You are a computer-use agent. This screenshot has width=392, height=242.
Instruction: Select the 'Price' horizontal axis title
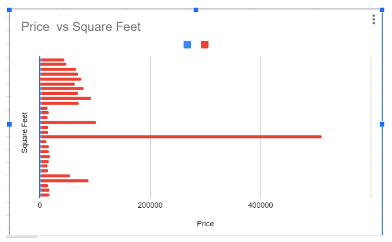[205, 224]
